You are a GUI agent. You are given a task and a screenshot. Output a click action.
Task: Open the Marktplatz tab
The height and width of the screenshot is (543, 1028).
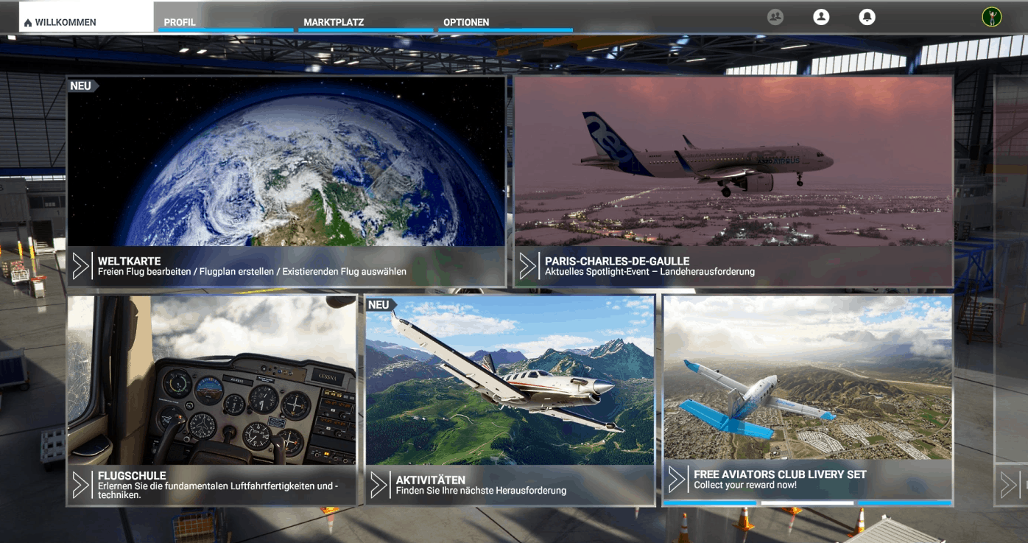pyautogui.click(x=334, y=22)
